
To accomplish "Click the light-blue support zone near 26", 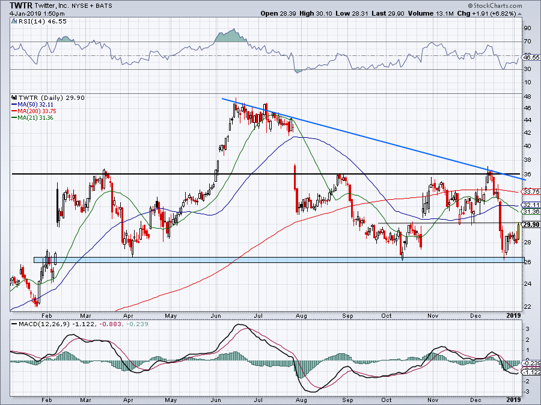I will tap(279, 259).
